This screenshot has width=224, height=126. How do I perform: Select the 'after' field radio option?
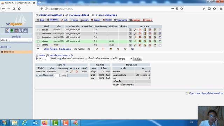[x=111, y=59]
